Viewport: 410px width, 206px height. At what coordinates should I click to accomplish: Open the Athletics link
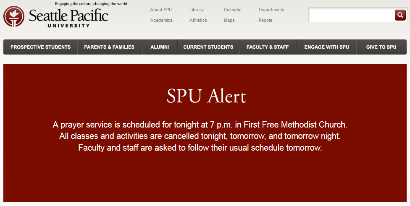(x=198, y=20)
